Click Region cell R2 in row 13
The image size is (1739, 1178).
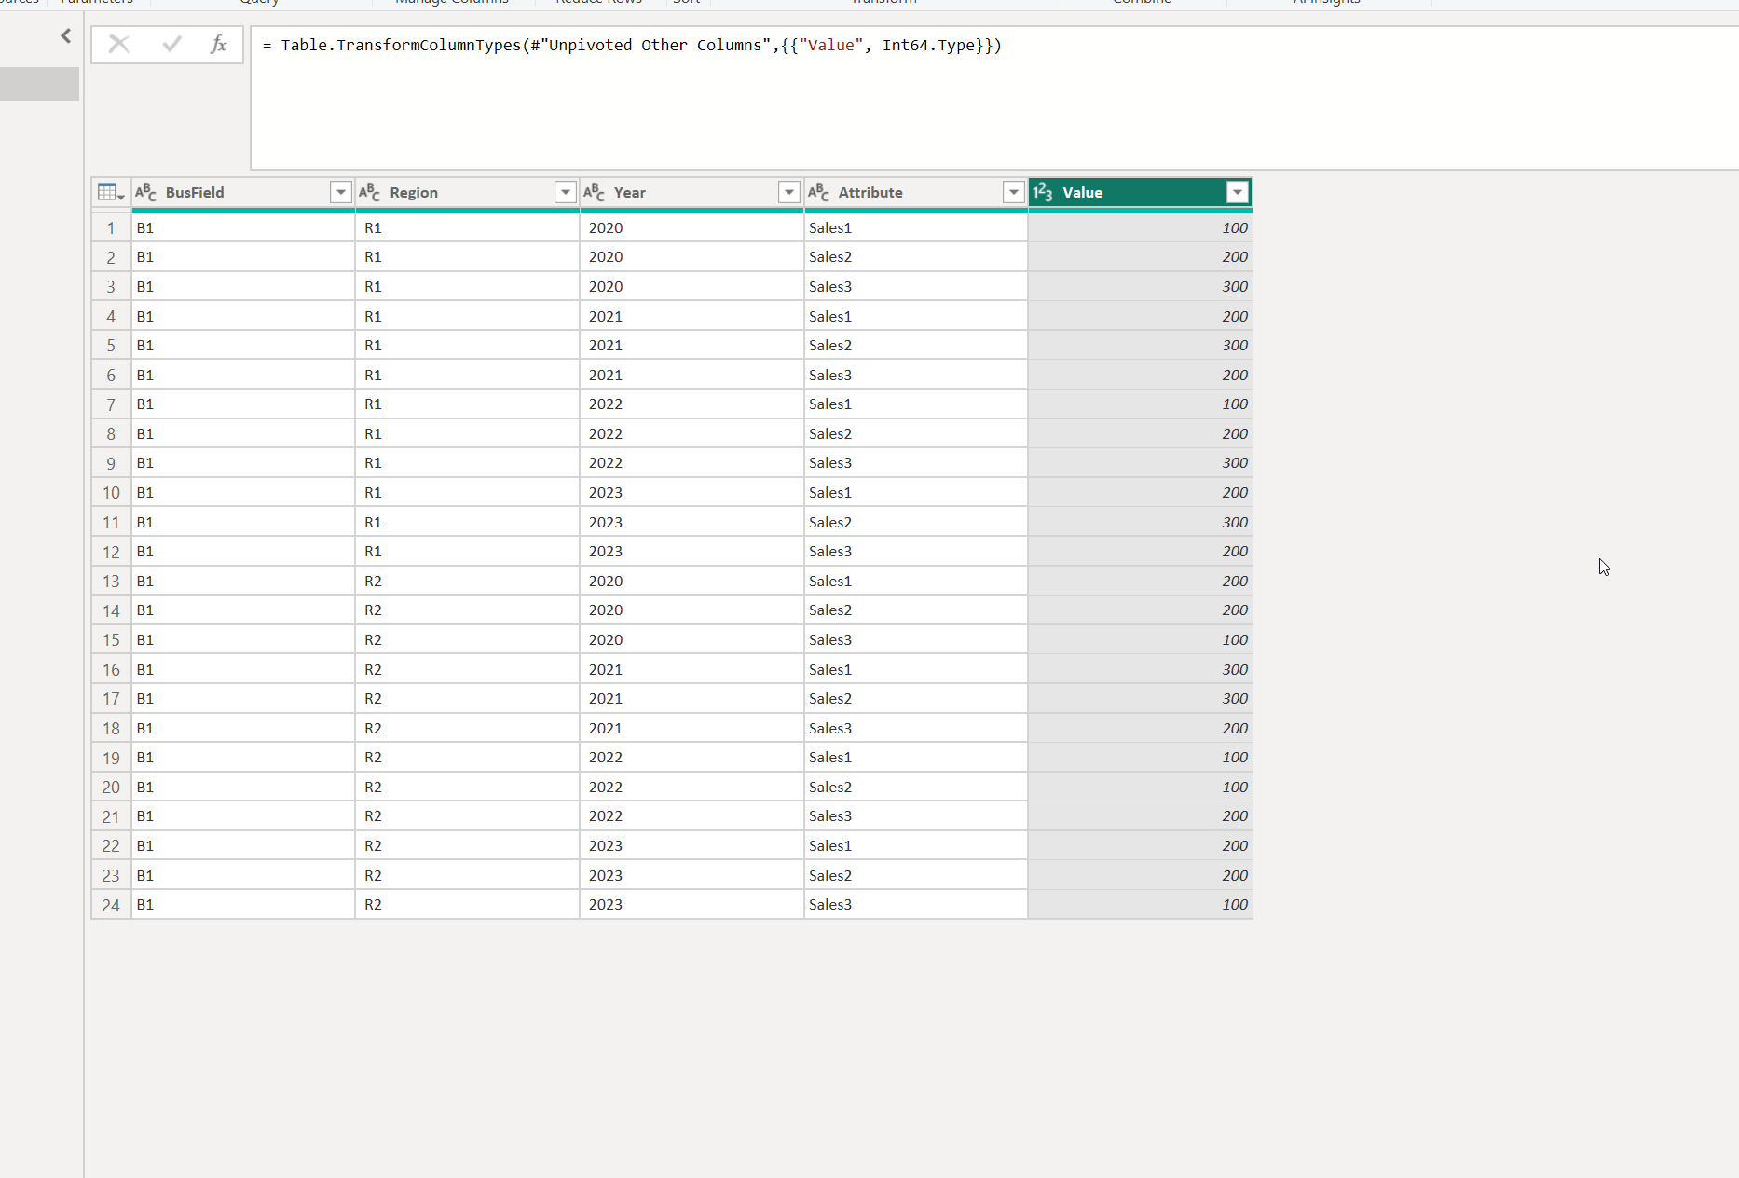(x=467, y=581)
